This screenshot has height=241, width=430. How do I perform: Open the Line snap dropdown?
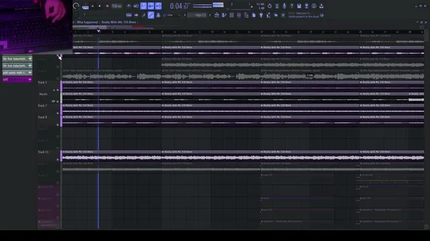point(172,15)
